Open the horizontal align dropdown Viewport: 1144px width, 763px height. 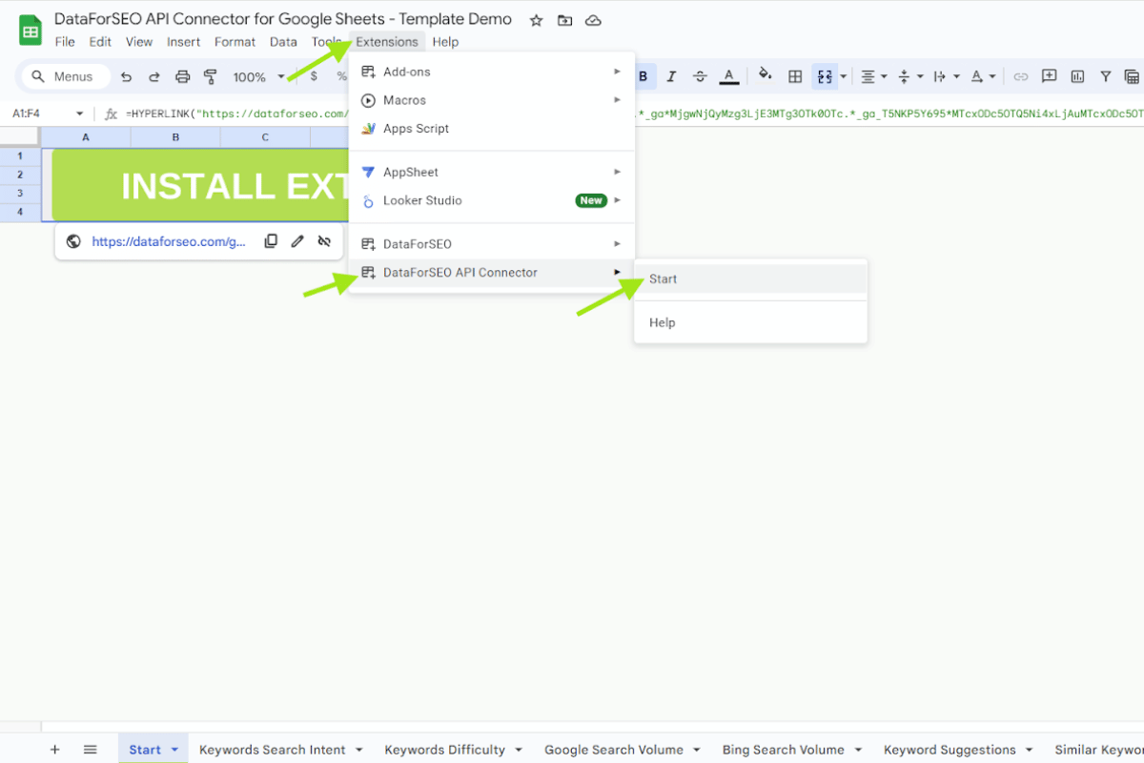(x=871, y=76)
